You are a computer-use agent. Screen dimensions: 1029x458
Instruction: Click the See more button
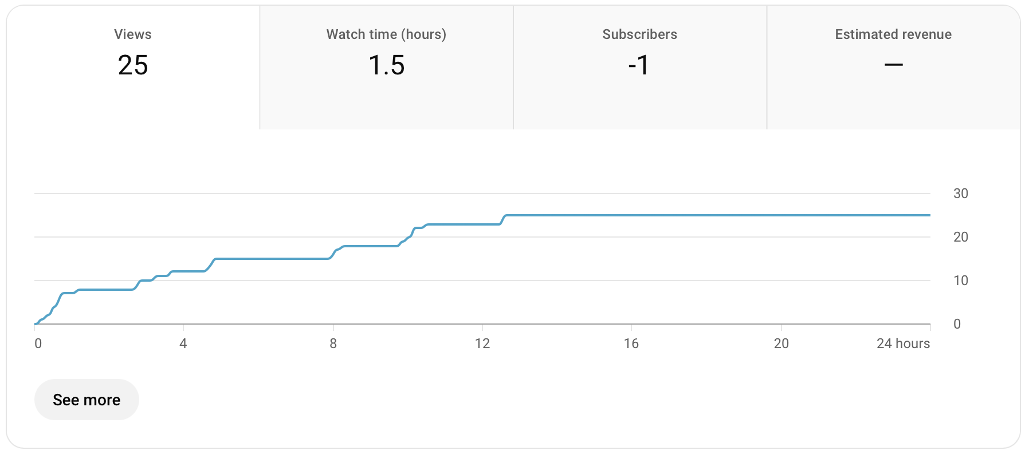[x=87, y=400]
